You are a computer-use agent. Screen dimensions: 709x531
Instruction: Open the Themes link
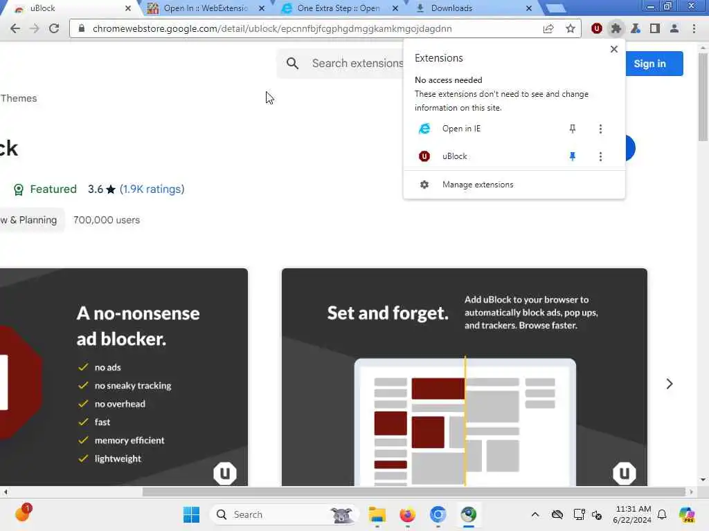pos(19,98)
